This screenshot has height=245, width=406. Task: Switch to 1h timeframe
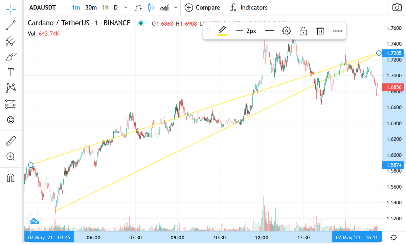(106, 7)
